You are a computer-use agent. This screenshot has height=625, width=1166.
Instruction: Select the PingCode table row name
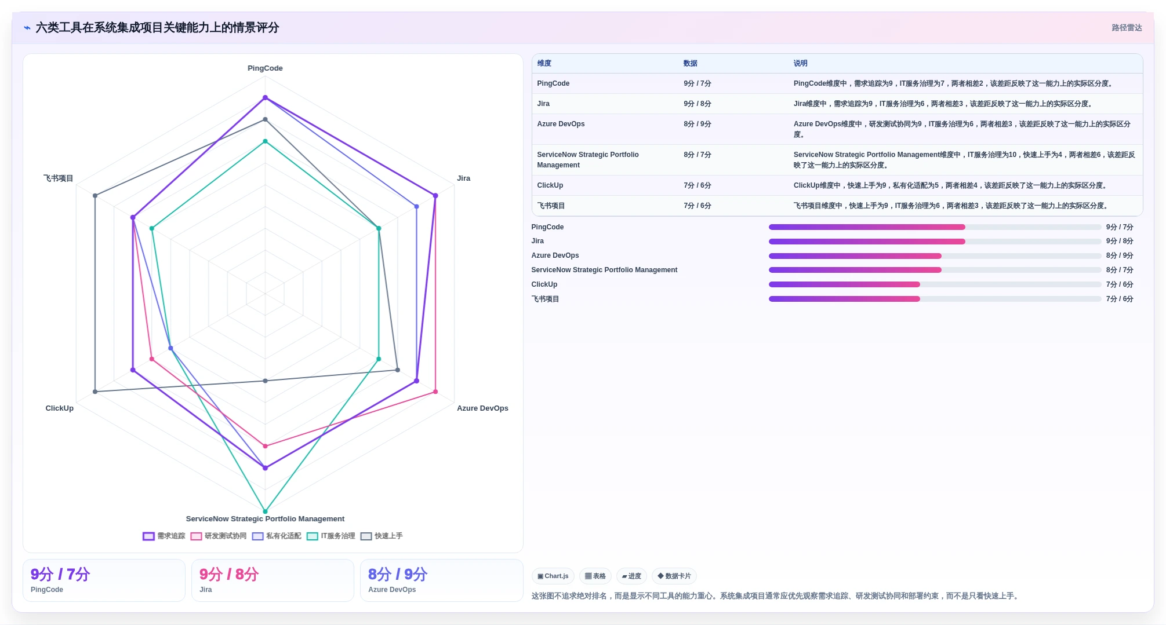(x=553, y=83)
